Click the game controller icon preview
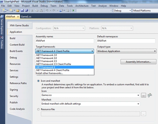The height and width of the screenshot is (124, 158). tap(150, 95)
